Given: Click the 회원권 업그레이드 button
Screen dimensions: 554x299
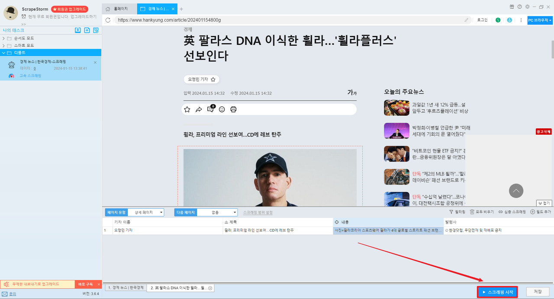Looking at the screenshot, I should click(x=70, y=9).
